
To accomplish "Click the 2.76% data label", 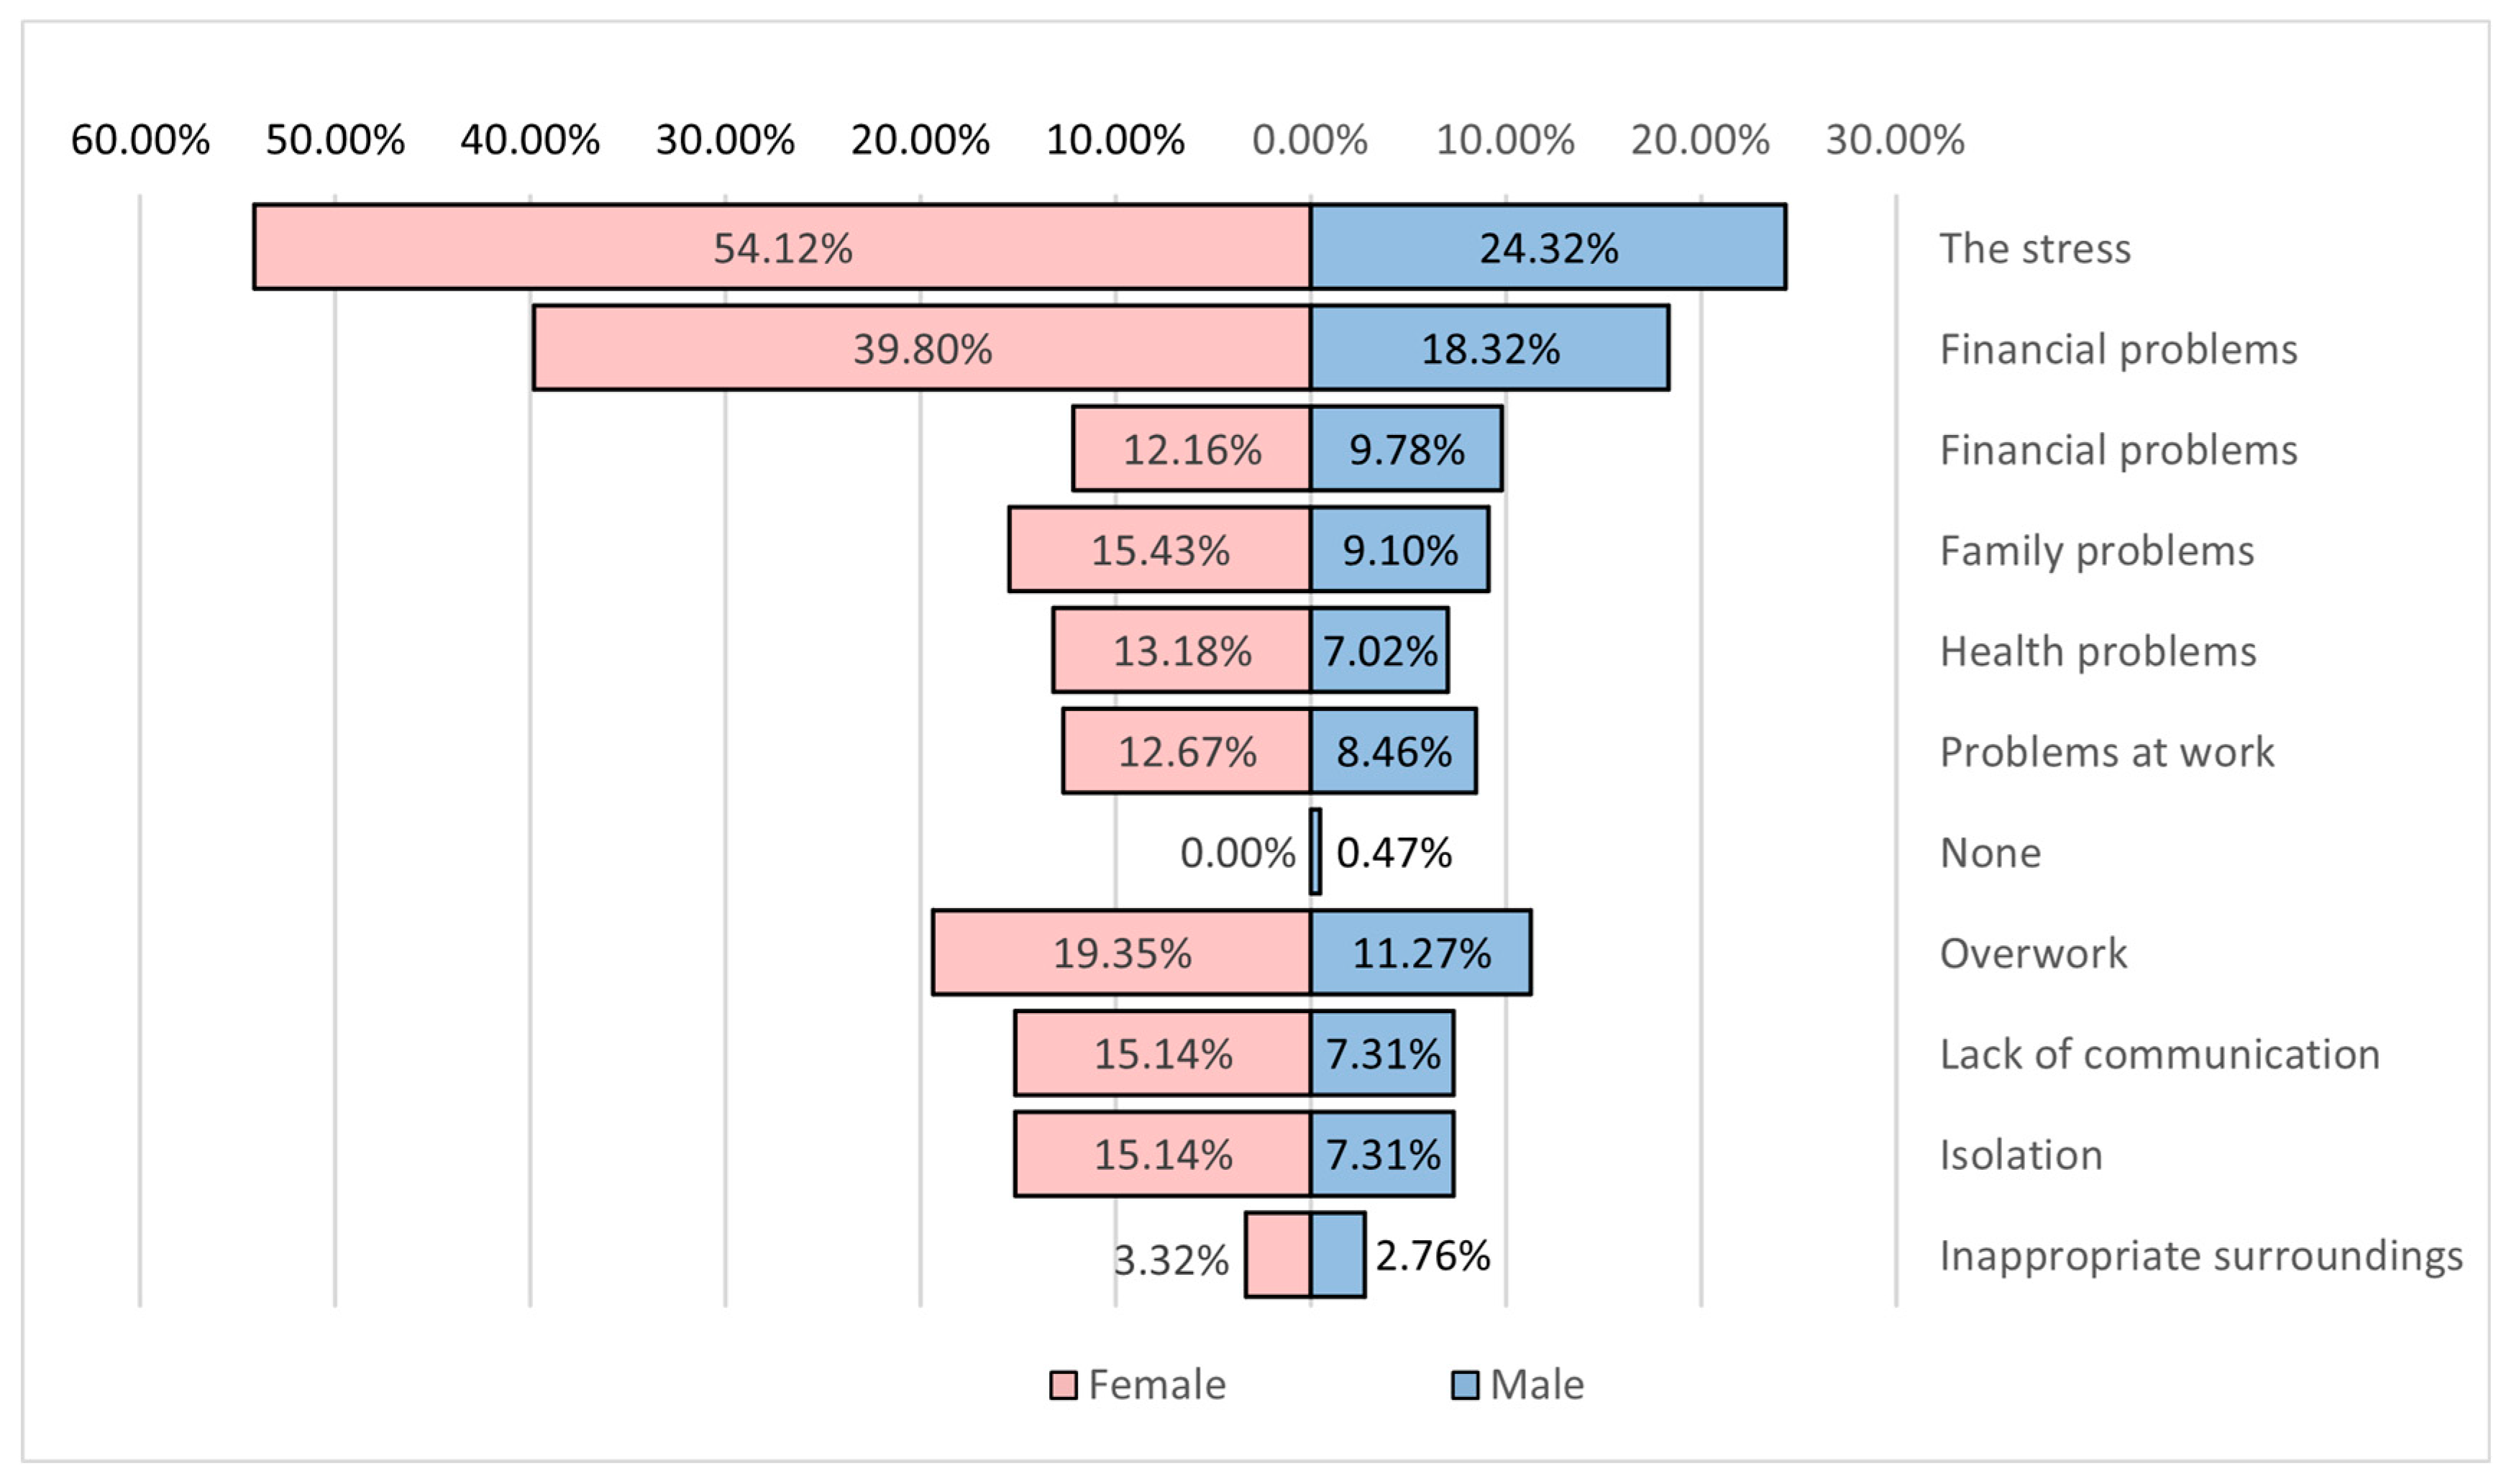I will [1432, 1256].
